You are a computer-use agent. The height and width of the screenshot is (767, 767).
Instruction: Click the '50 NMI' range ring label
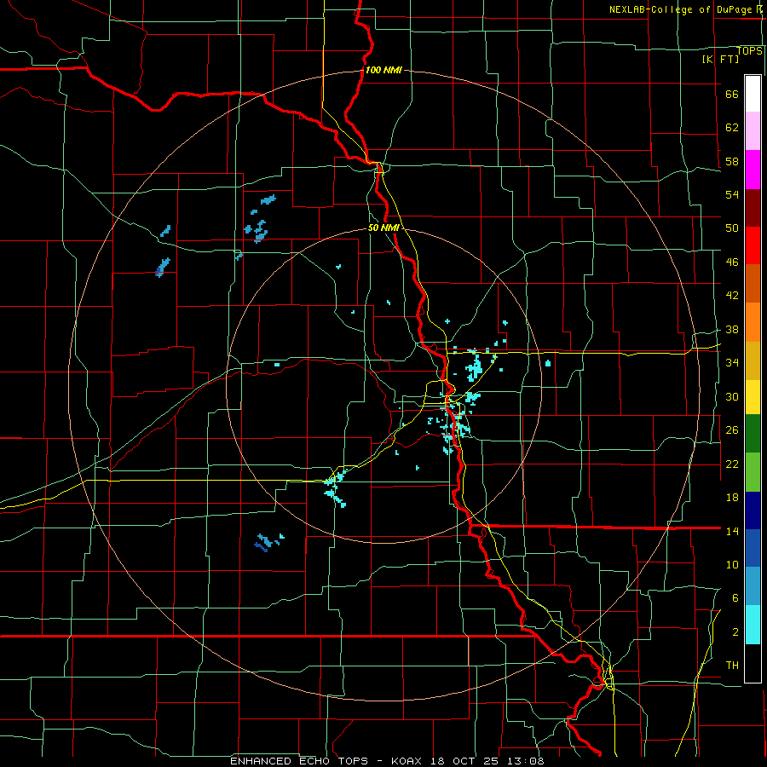coord(383,228)
